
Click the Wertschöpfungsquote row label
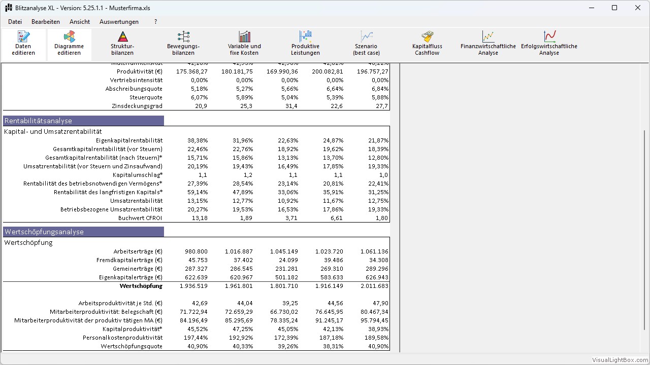point(132,346)
